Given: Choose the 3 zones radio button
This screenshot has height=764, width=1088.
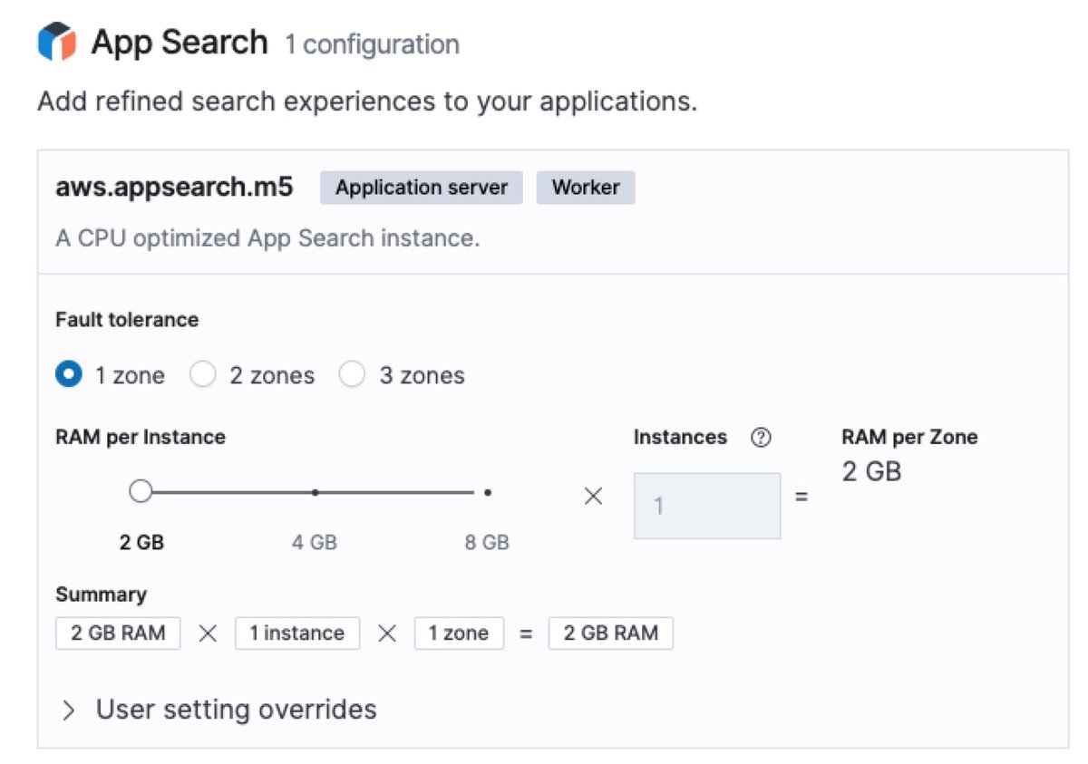Looking at the screenshot, I should tap(352, 375).
